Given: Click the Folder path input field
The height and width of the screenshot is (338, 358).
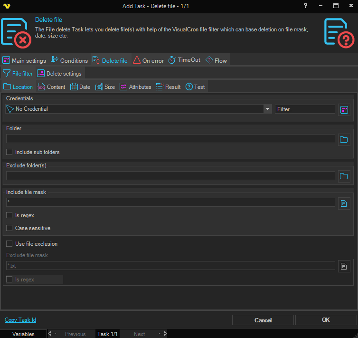Looking at the screenshot, I should coord(170,139).
